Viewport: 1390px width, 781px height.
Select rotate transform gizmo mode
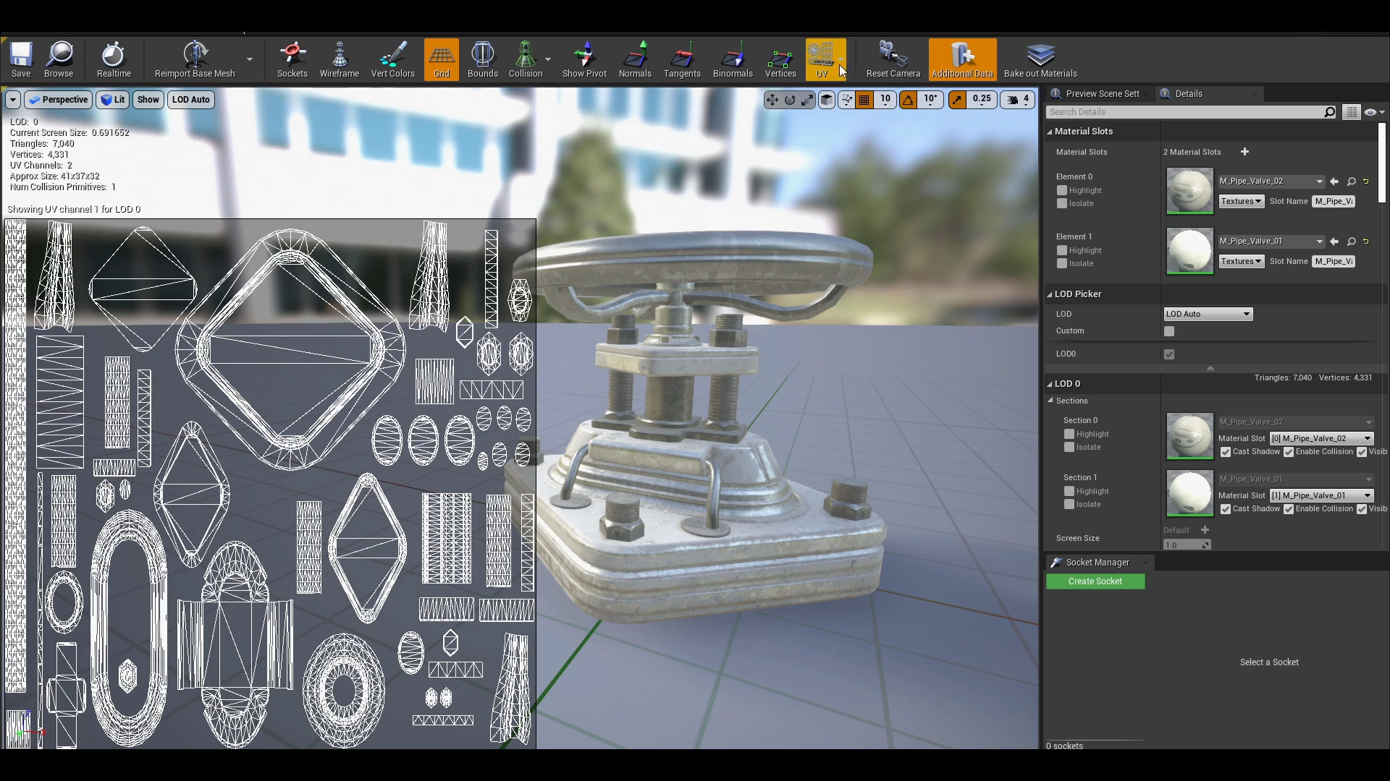point(790,100)
